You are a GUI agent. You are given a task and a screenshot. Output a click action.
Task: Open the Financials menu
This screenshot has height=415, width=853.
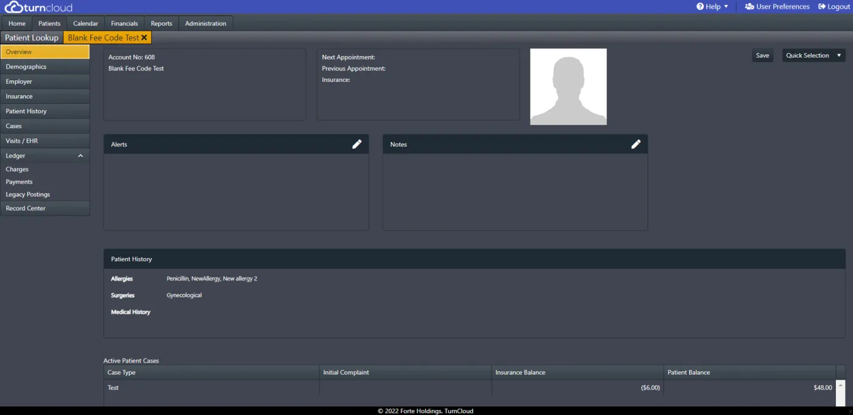coord(124,24)
